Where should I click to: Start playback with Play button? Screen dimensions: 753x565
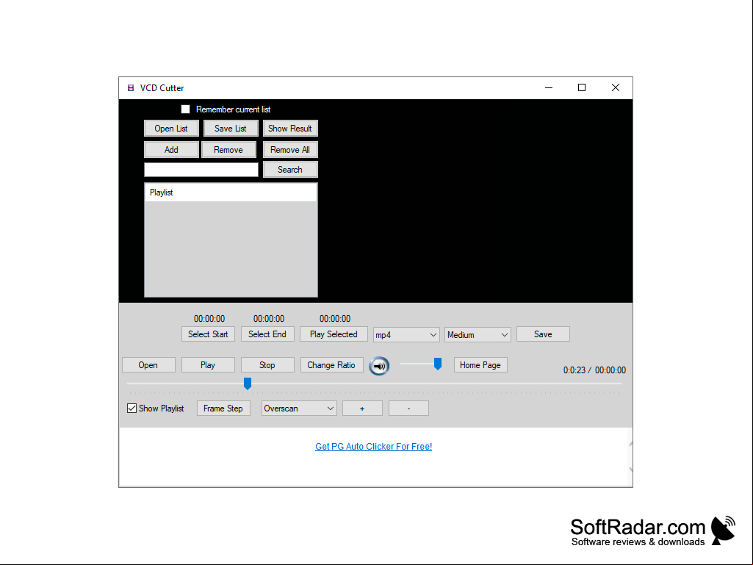tap(208, 364)
